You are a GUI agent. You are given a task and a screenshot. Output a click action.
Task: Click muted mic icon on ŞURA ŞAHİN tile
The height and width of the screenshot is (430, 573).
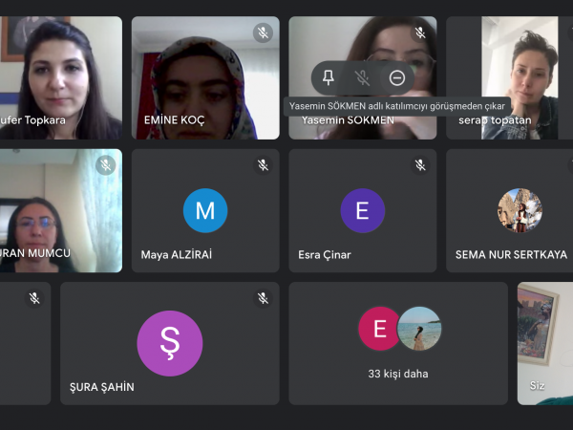point(263,298)
